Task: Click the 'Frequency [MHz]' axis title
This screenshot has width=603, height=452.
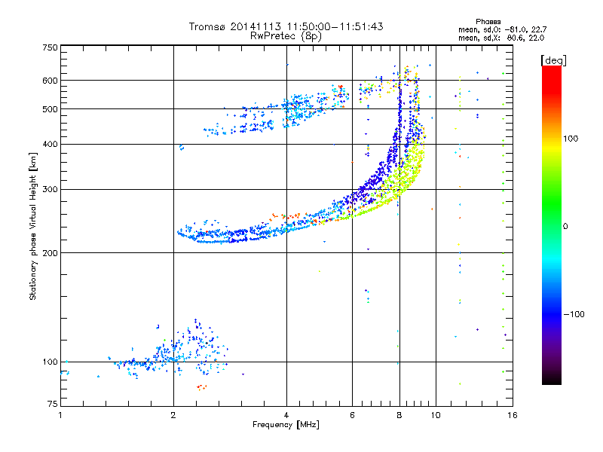Action: [286, 425]
